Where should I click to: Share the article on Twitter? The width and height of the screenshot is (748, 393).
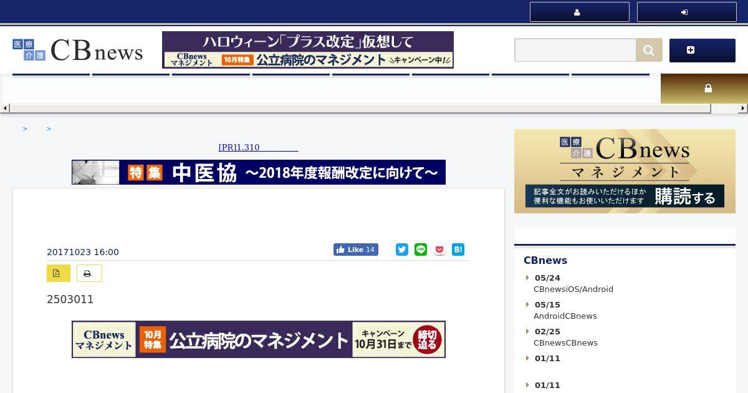pyautogui.click(x=402, y=250)
